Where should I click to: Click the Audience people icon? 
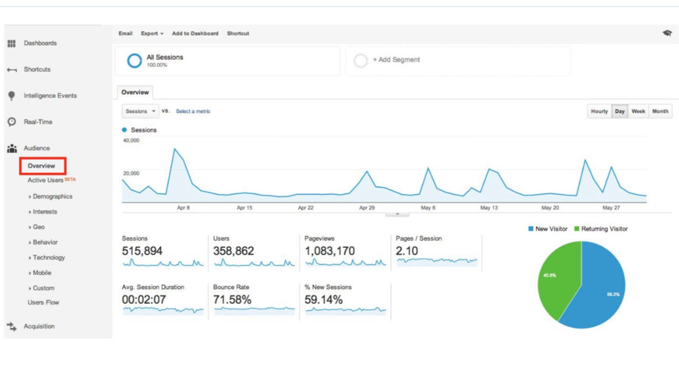(x=12, y=149)
